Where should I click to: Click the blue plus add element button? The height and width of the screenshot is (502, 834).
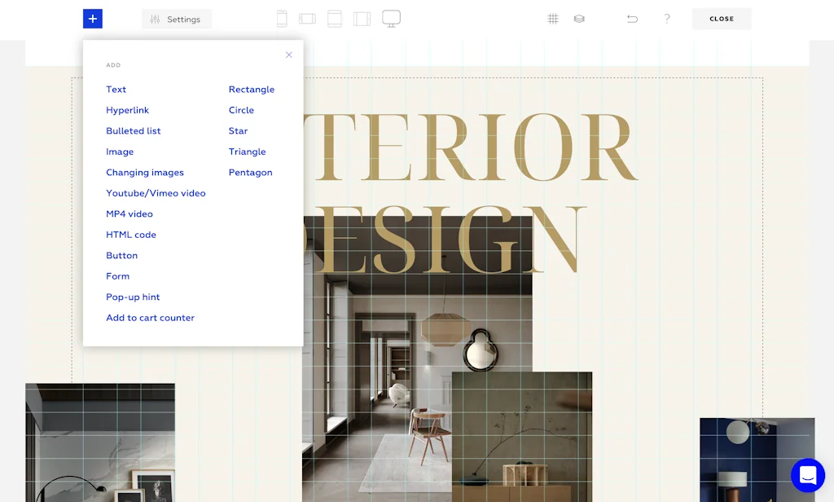click(x=93, y=19)
